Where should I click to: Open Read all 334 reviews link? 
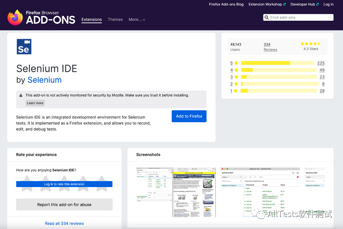[x=64, y=223]
